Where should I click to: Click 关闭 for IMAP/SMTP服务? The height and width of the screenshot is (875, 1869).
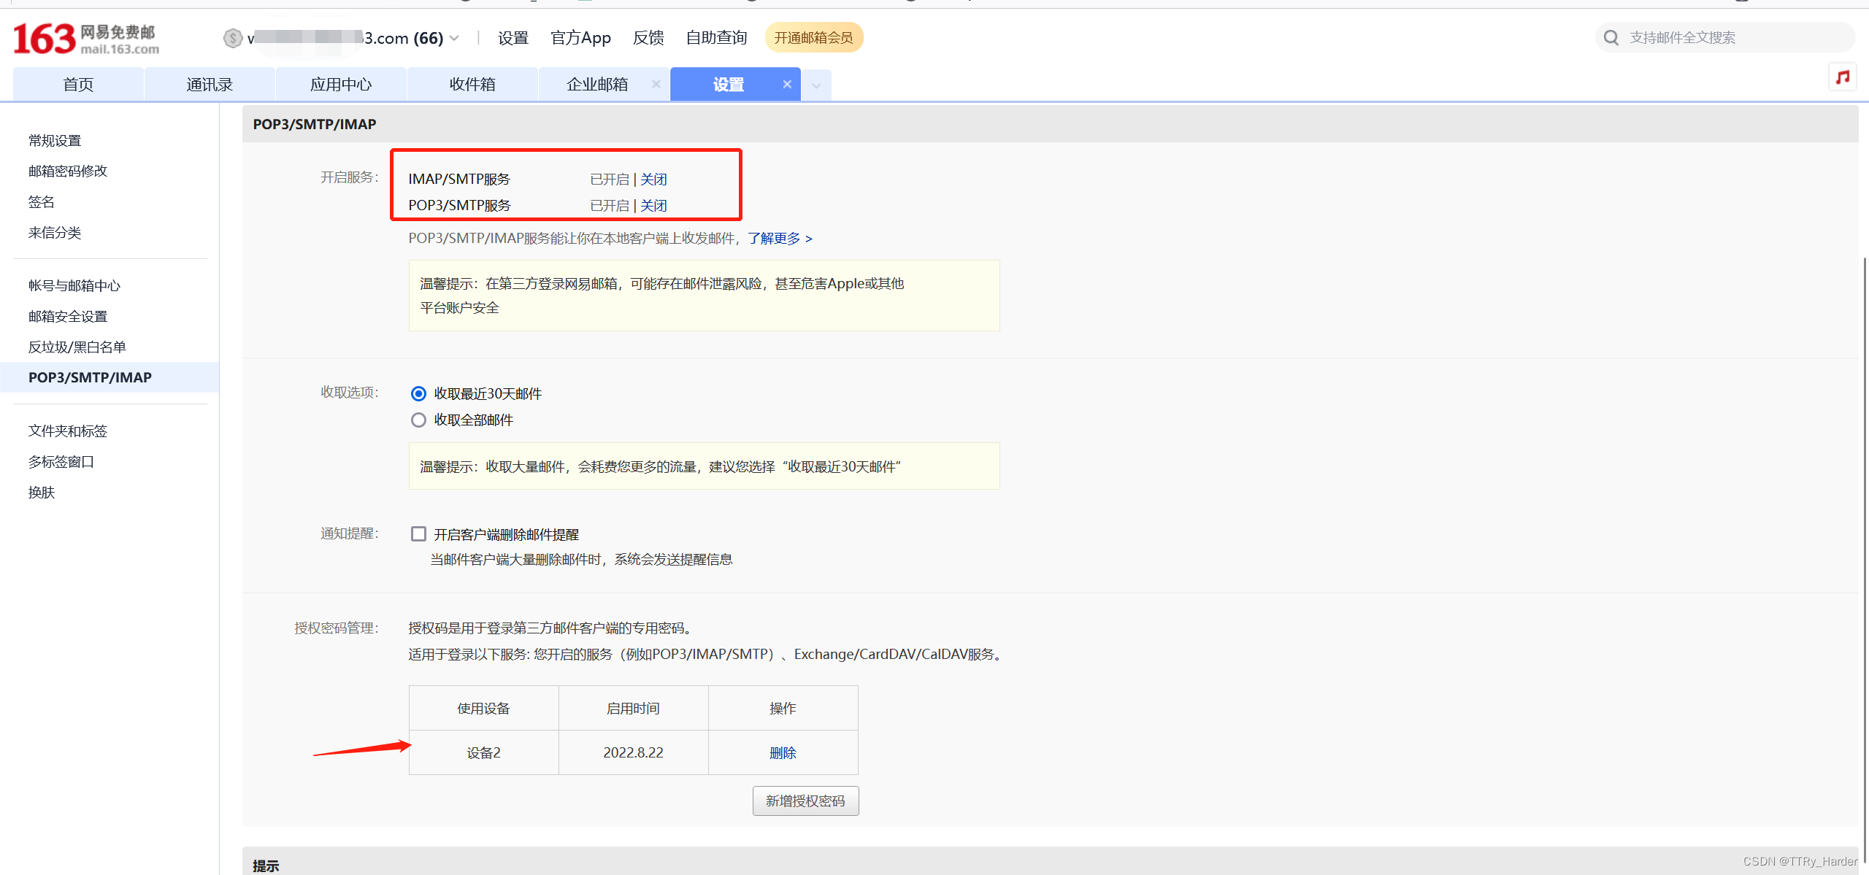pyautogui.click(x=653, y=180)
